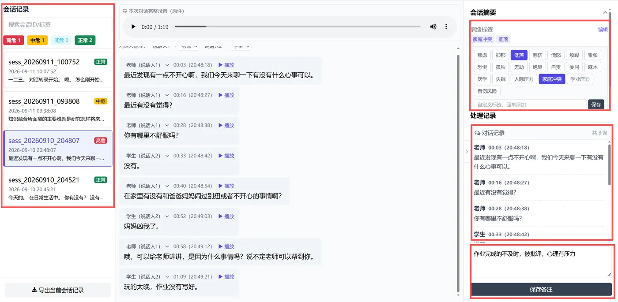Play the full conversation recording

pyautogui.click(x=133, y=27)
